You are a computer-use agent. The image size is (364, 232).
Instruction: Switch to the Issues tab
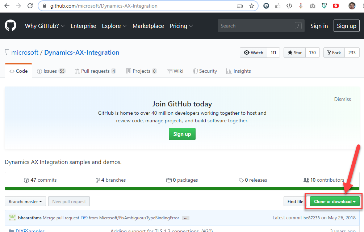[51, 71]
